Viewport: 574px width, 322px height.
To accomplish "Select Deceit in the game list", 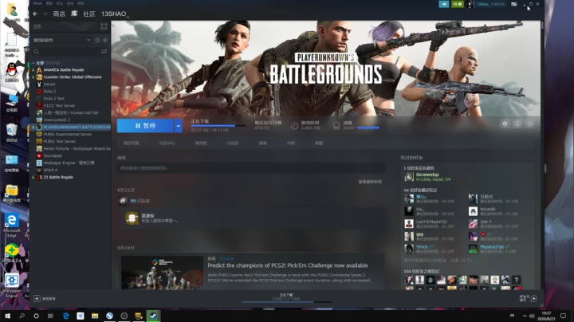I will 49,84.
